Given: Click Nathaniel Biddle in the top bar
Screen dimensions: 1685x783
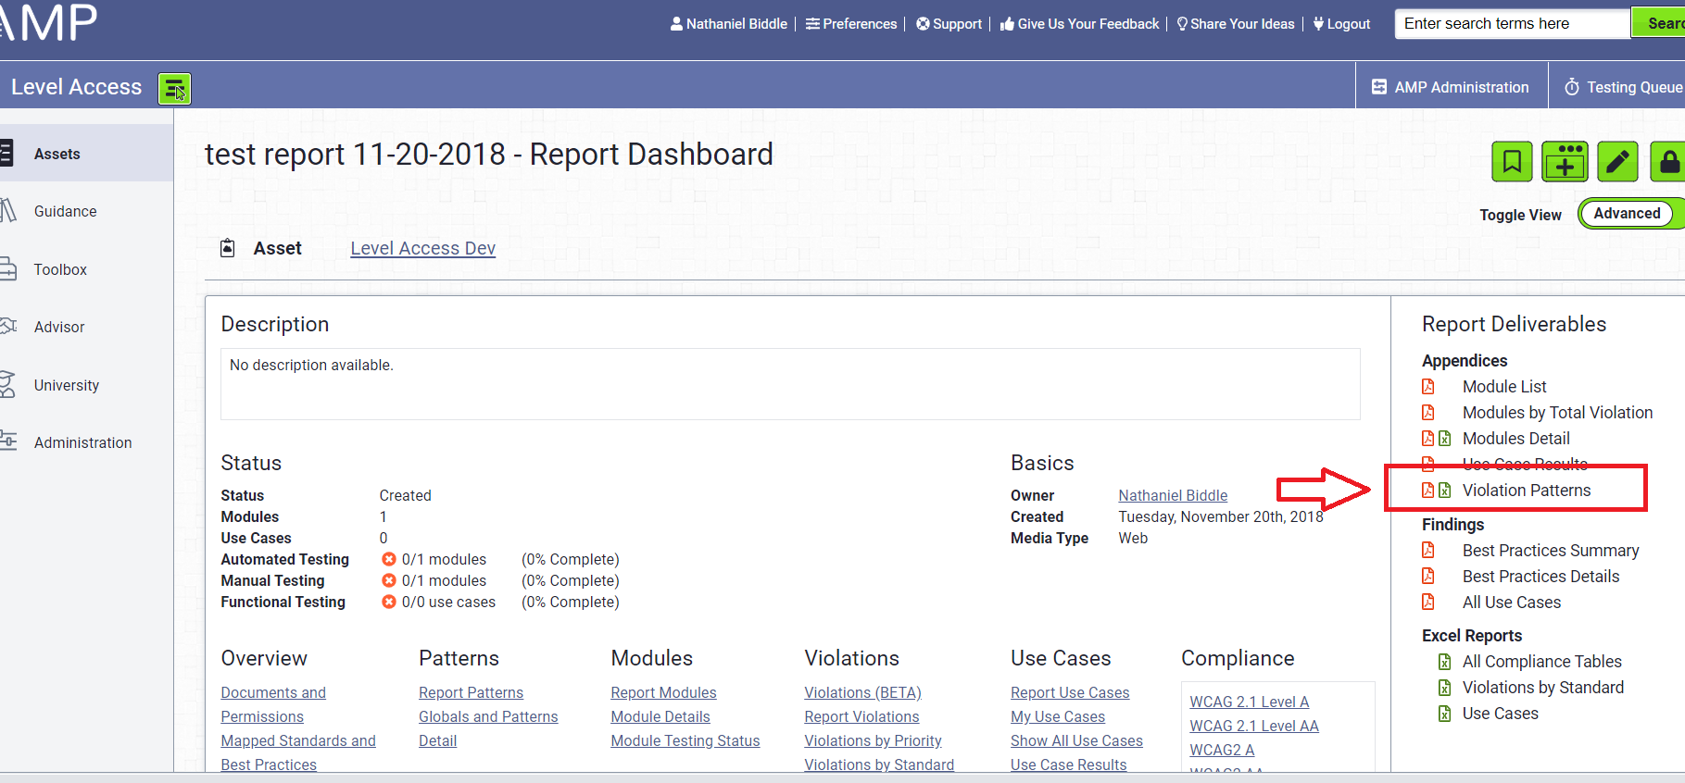Looking at the screenshot, I should 729,24.
